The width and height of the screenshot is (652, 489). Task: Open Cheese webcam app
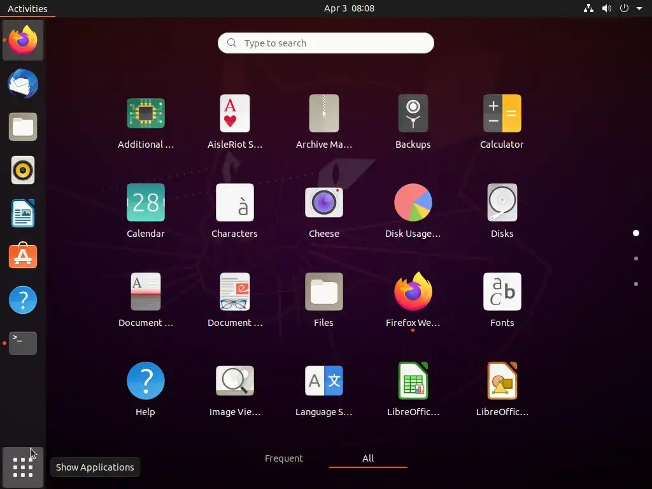click(324, 210)
